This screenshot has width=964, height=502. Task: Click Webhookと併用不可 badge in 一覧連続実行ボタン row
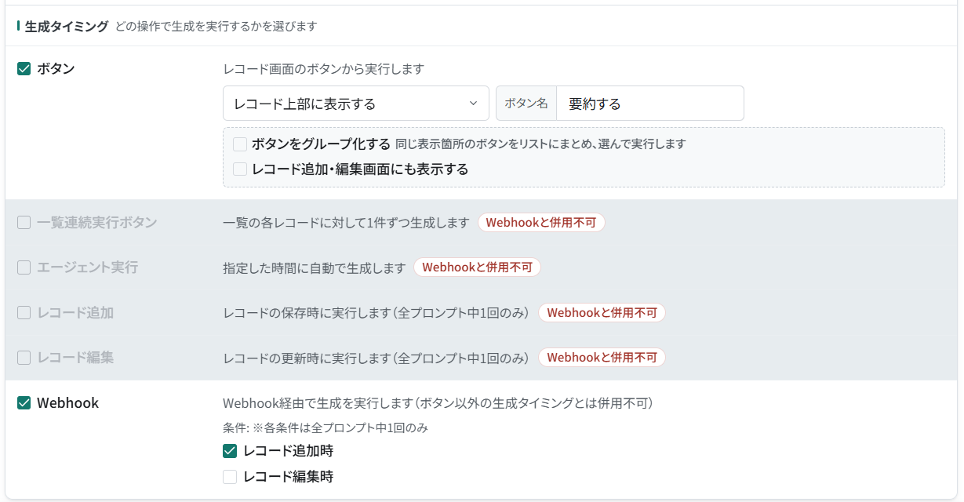[x=541, y=223]
